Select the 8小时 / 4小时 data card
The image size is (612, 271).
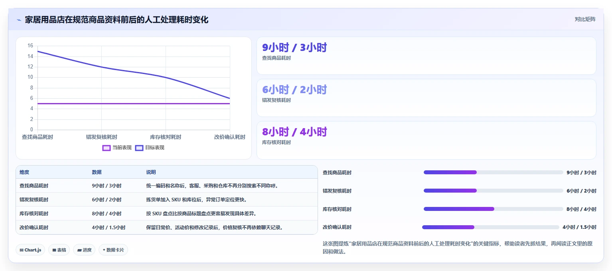tap(426, 140)
